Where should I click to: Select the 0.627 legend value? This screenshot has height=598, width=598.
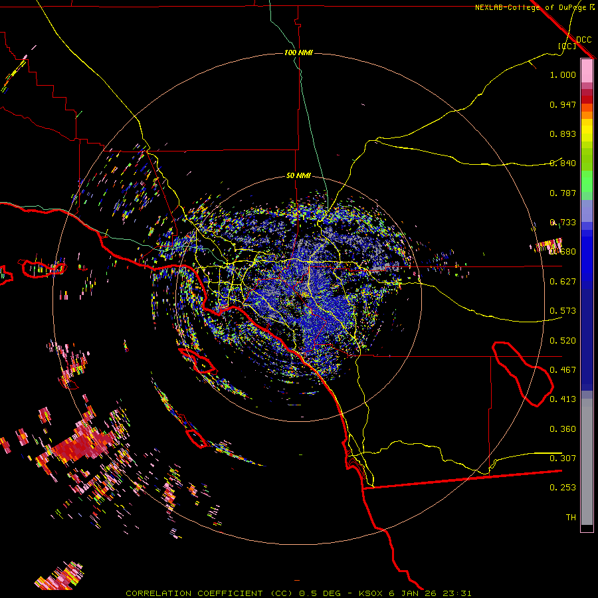click(563, 282)
